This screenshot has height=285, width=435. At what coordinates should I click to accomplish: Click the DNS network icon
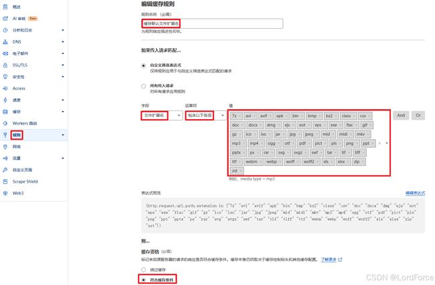[x=5, y=41]
